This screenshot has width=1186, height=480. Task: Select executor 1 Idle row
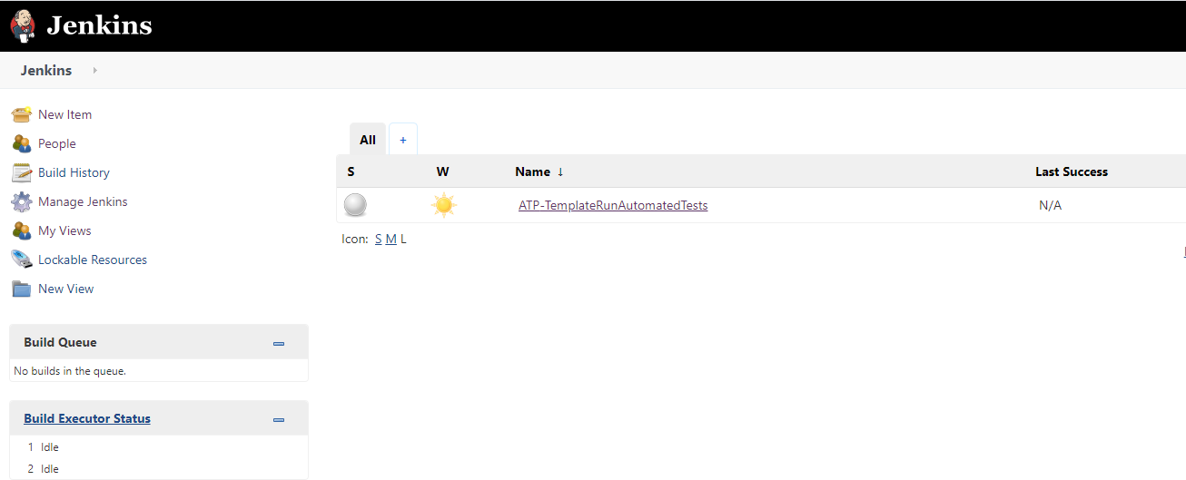(159, 446)
